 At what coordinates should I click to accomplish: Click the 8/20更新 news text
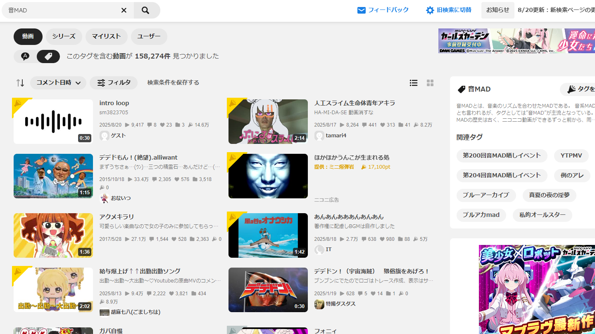pos(556,10)
